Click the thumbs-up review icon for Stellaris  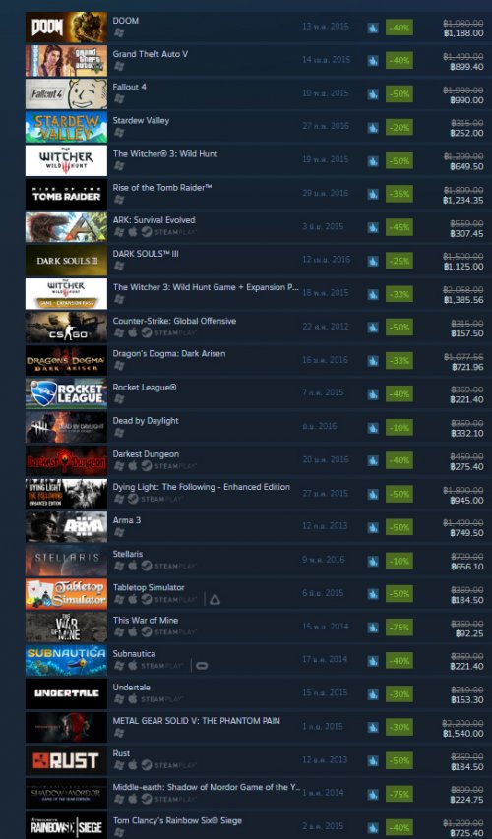coord(373,561)
